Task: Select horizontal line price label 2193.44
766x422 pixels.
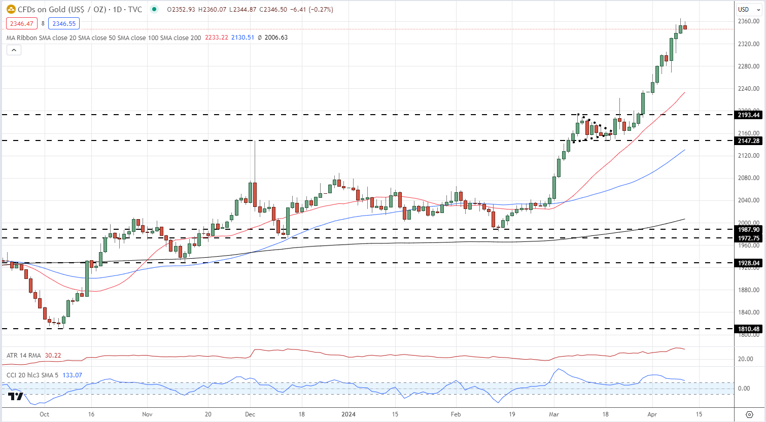Action: (x=748, y=115)
